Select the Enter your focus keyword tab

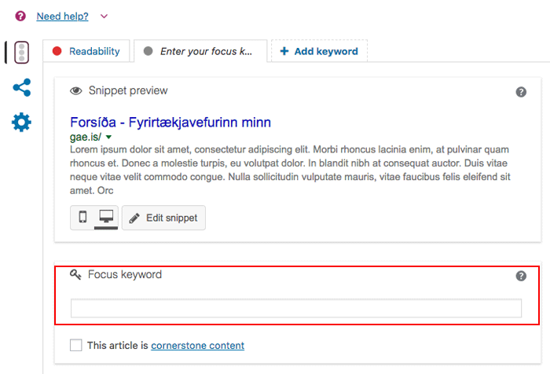[200, 51]
